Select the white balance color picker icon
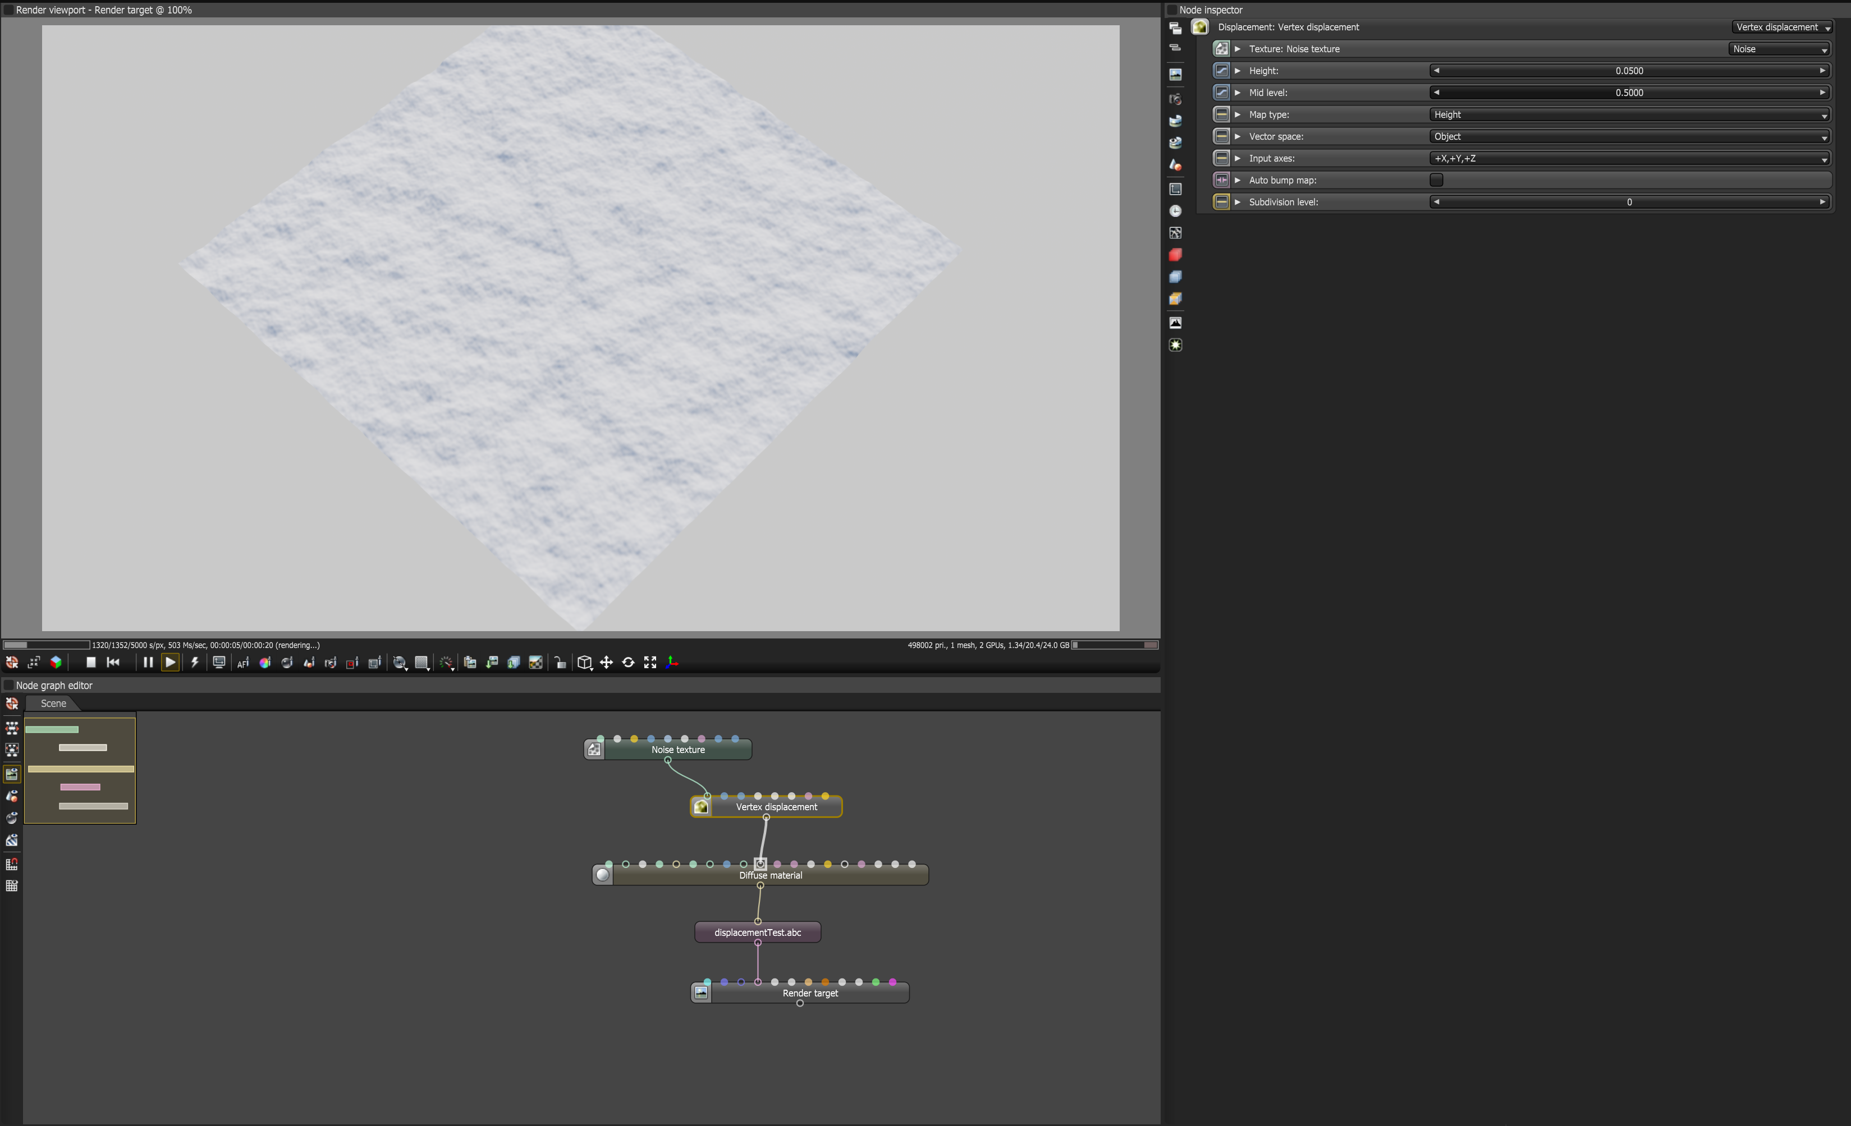The image size is (1851, 1126). [x=264, y=663]
